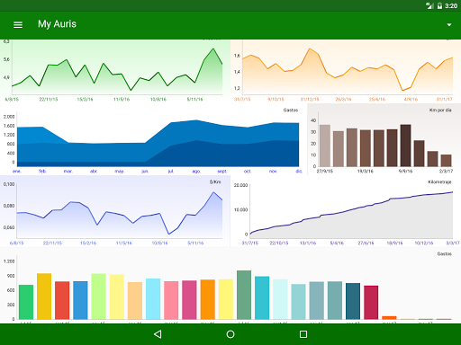Viewport: 461px width, 345px height.
Task: Open the recent apps square button
Action: pyautogui.click(x=303, y=334)
